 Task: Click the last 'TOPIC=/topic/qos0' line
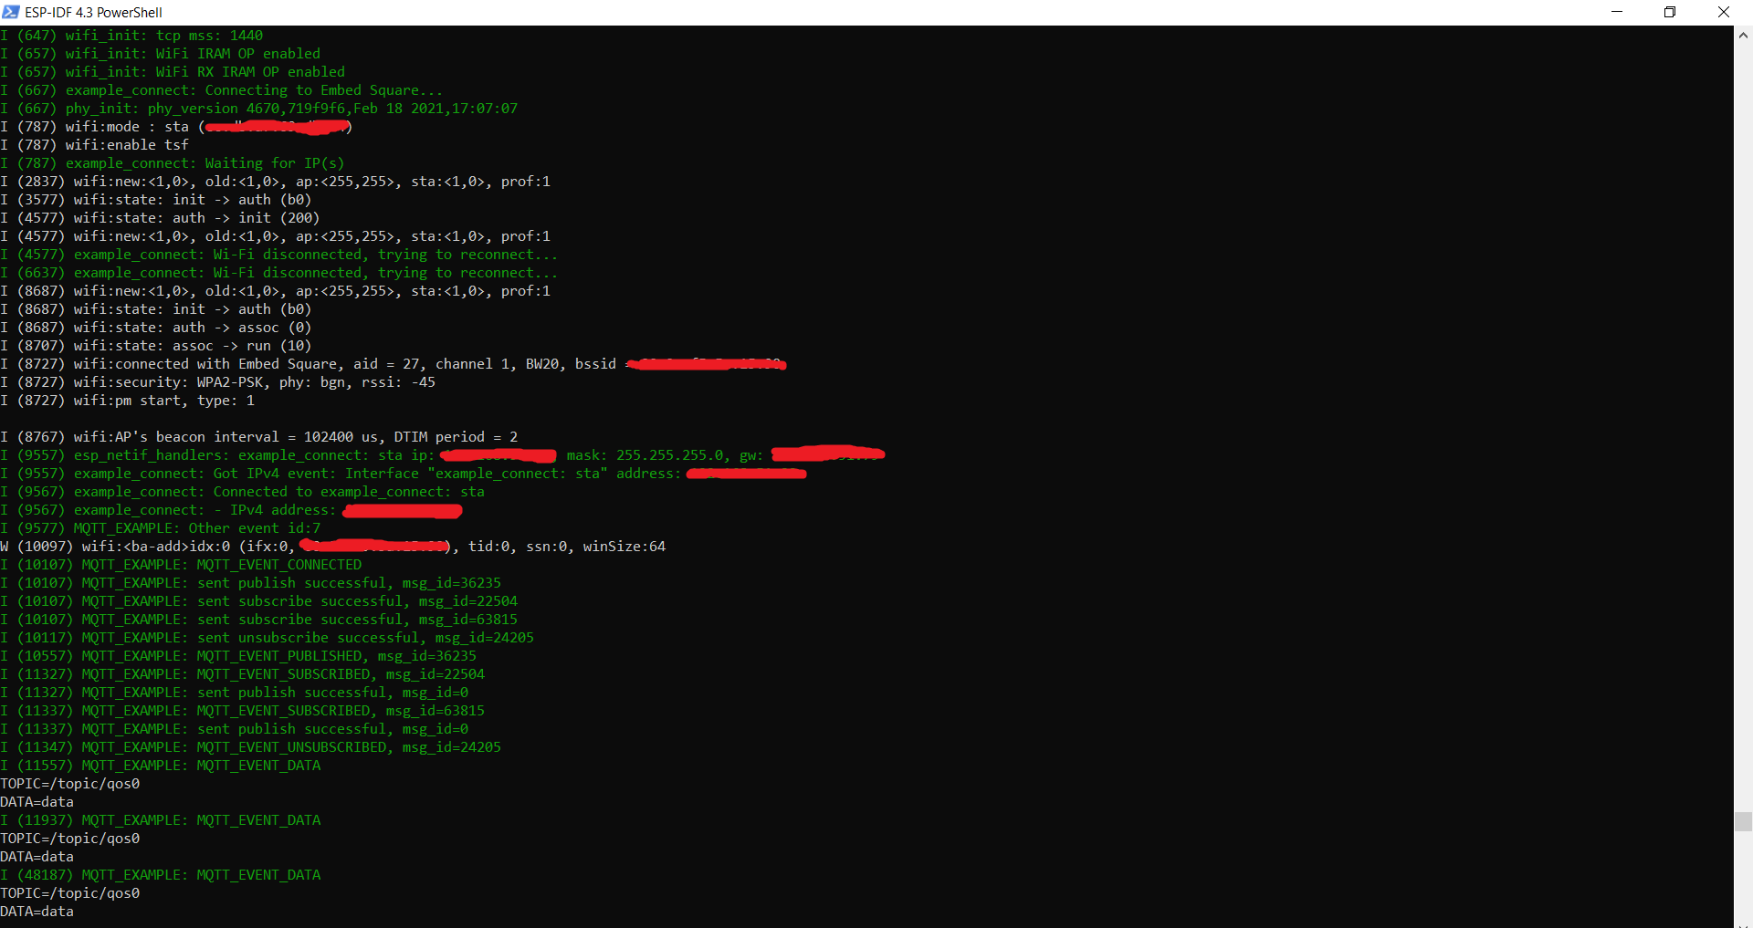pyautogui.click(x=69, y=893)
